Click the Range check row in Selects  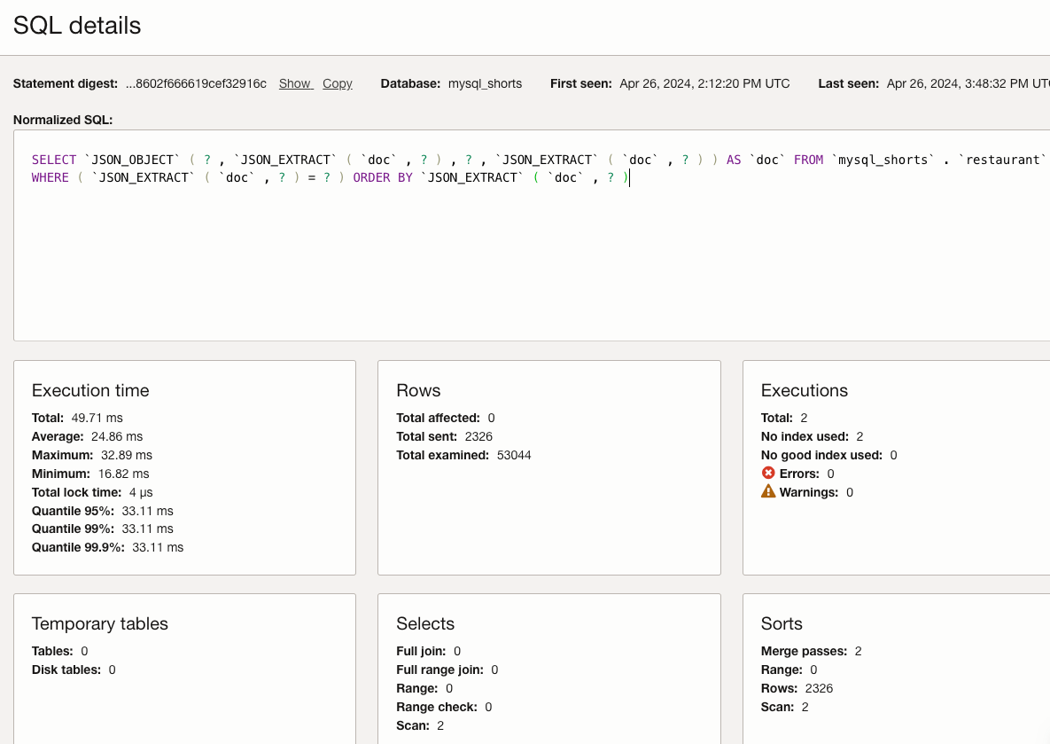click(x=444, y=707)
